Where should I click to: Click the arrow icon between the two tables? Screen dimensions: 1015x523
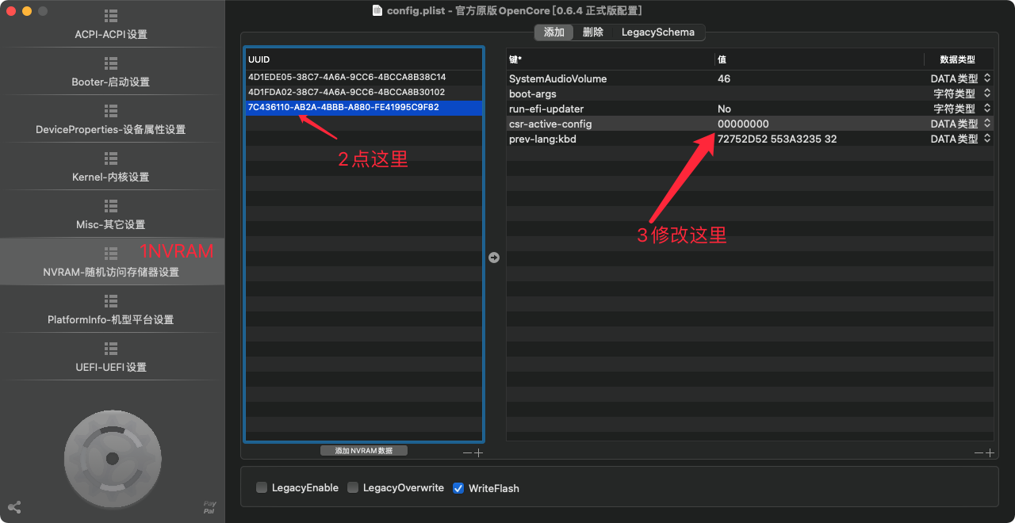pos(494,258)
